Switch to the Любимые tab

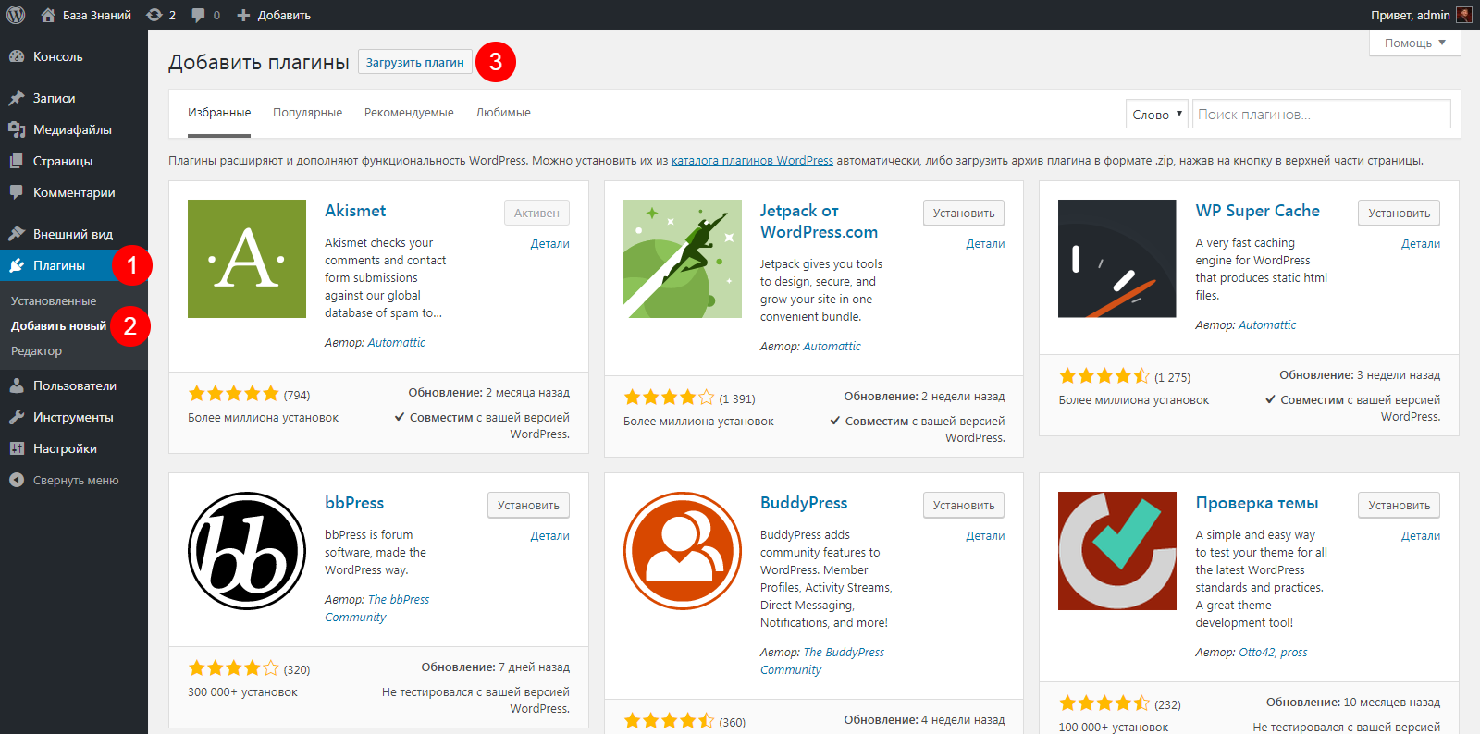(503, 113)
